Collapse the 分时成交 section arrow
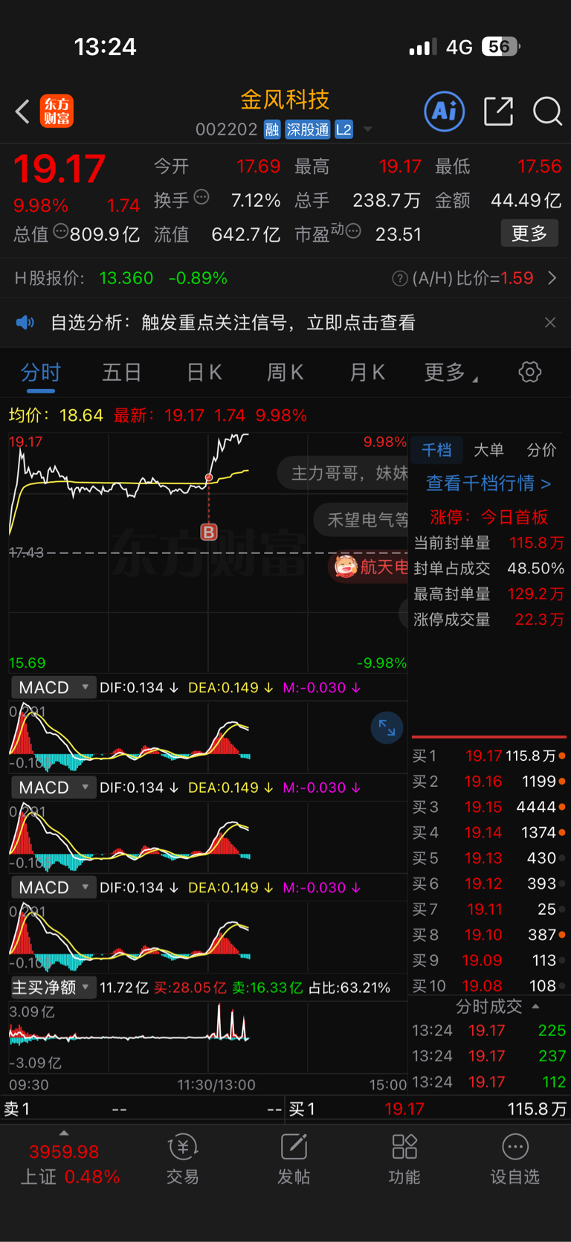The image size is (571, 1242). (535, 1006)
